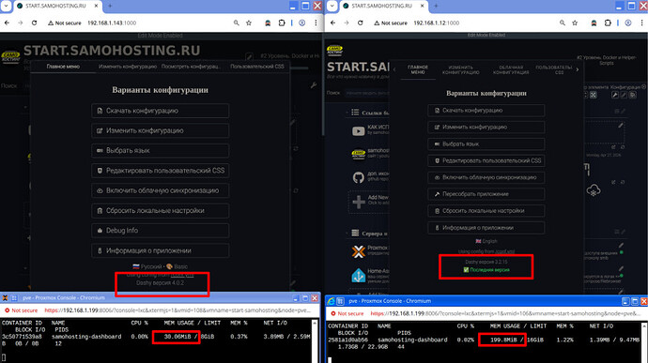Focus the 'Поиск' search field in right dashboard

click(x=367, y=93)
